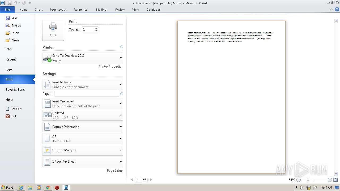Image resolution: width=340 pixels, height=191 pixels.
Task: Open Windows Media Player from the taskbar
Action: tap(39, 188)
